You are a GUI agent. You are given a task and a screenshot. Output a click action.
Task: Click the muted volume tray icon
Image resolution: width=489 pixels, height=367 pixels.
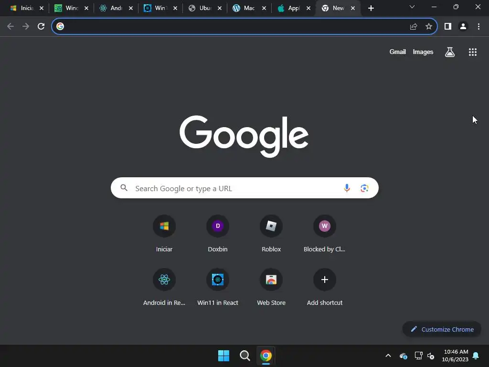tap(431, 356)
